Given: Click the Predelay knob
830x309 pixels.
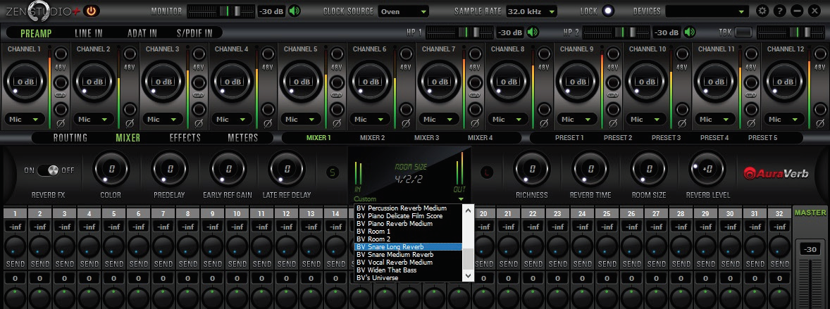Looking at the screenshot, I should coord(170,169).
